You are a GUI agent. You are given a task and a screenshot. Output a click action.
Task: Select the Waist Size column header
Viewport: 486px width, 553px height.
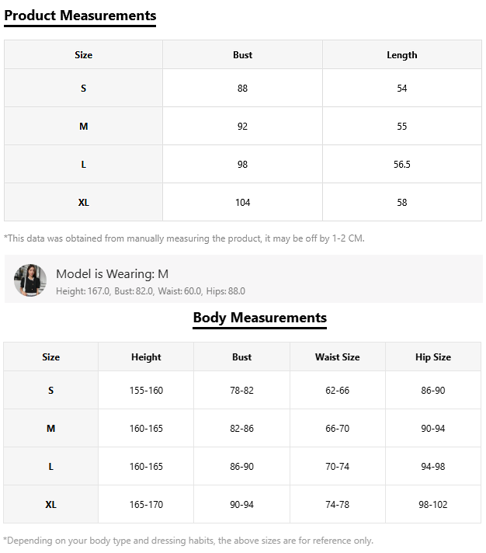pos(337,357)
